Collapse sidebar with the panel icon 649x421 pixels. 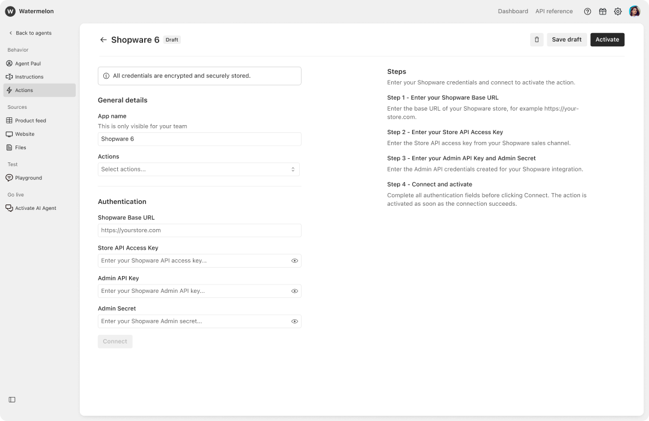click(12, 400)
